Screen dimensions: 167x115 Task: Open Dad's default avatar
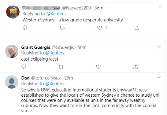coord(12,82)
